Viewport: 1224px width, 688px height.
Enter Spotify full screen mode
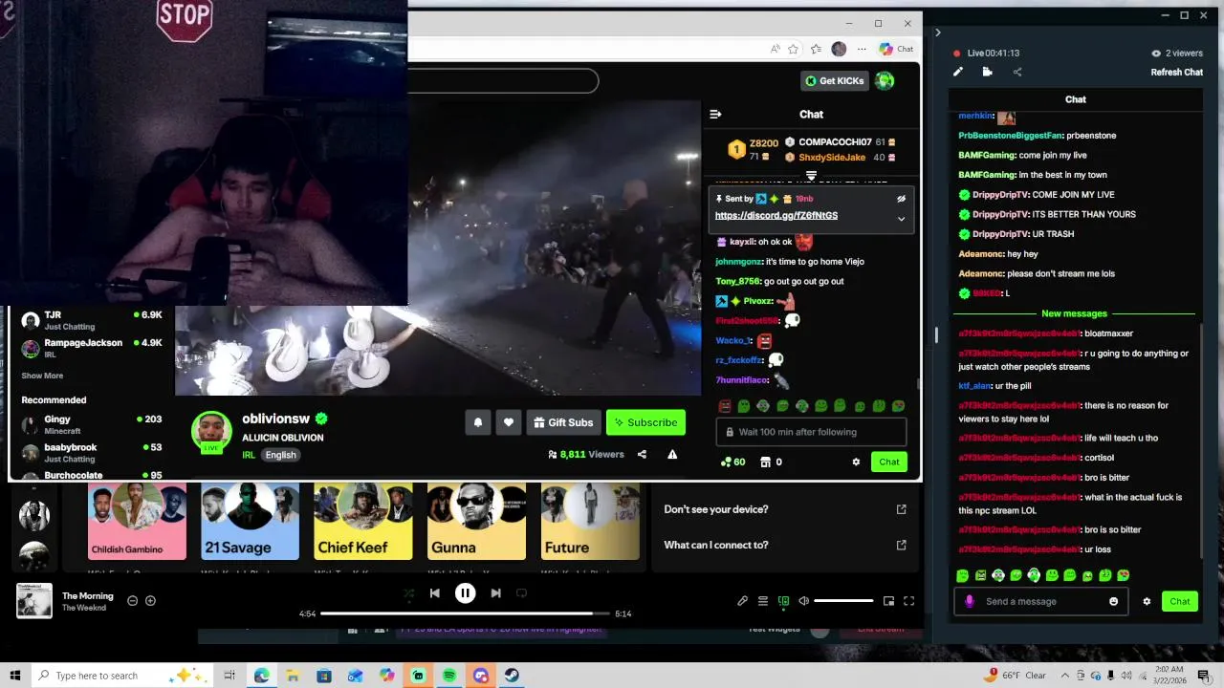(x=908, y=601)
